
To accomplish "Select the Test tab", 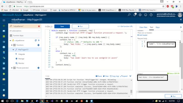I will pos(151,27).
